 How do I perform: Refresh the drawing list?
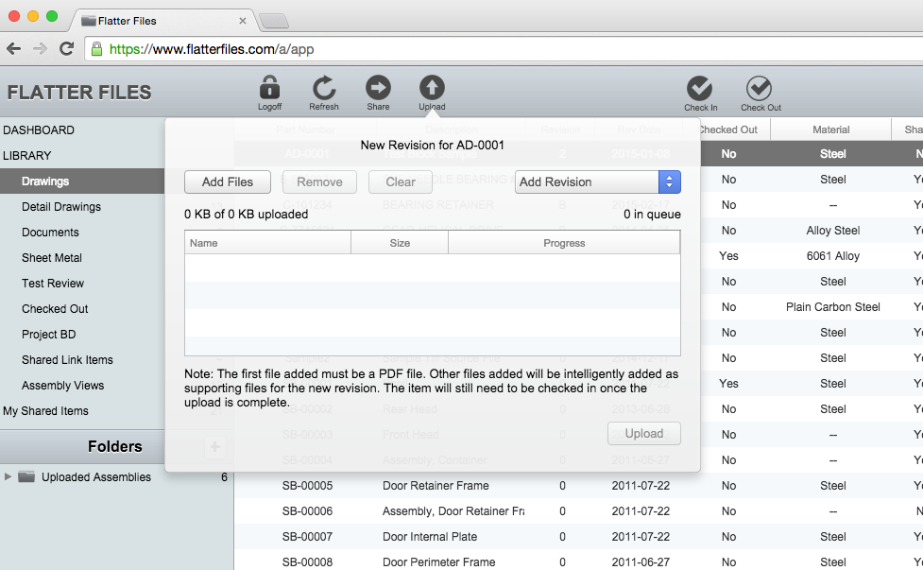point(324,88)
